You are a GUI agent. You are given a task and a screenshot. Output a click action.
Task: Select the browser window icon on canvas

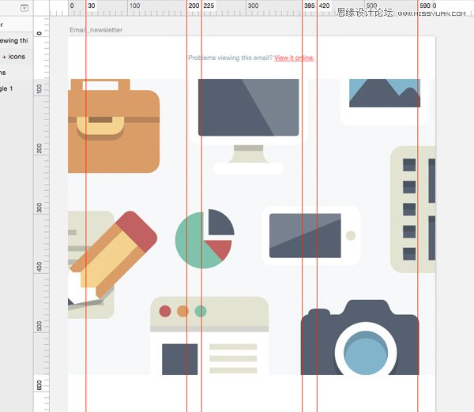tap(209, 335)
